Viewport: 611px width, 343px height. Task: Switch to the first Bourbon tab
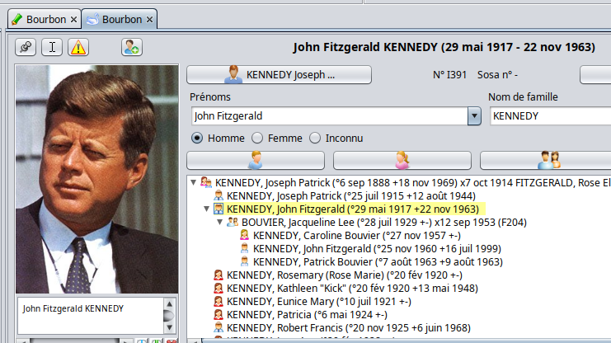point(41,18)
